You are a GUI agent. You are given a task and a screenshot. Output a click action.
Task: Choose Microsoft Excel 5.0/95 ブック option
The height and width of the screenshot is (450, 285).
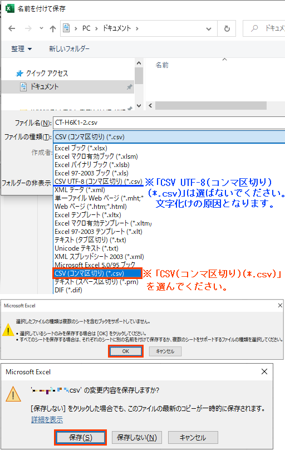(x=95, y=265)
